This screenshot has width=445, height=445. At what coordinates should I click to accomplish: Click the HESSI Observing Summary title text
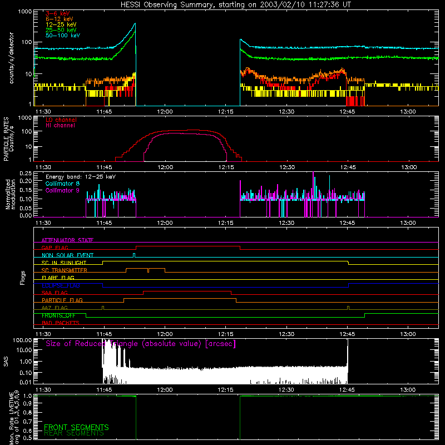pos(235,5)
